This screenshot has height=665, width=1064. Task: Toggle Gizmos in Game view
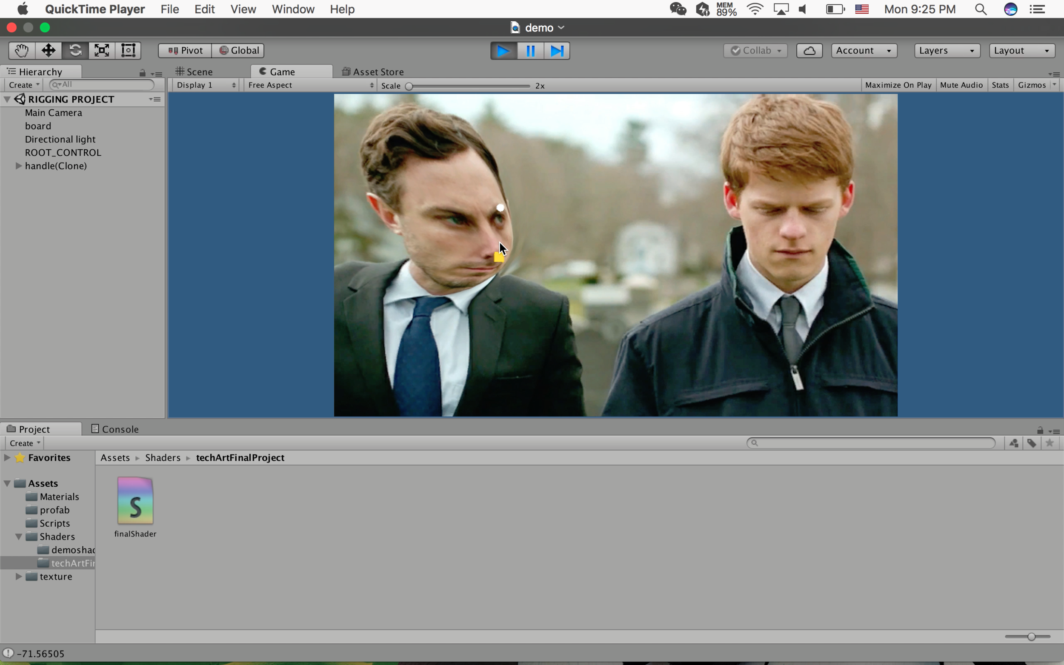1032,86
